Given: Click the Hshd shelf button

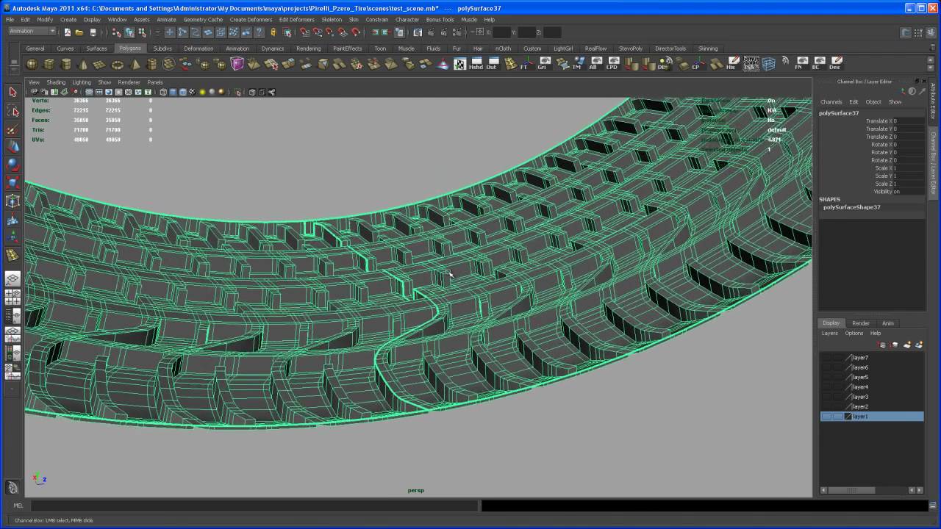Looking at the screenshot, I should pyautogui.click(x=476, y=65).
